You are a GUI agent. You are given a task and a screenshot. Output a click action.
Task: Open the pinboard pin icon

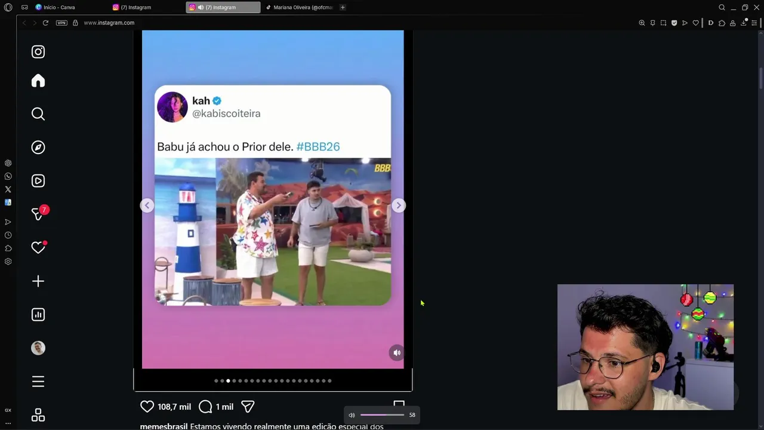pyautogui.click(x=652, y=23)
